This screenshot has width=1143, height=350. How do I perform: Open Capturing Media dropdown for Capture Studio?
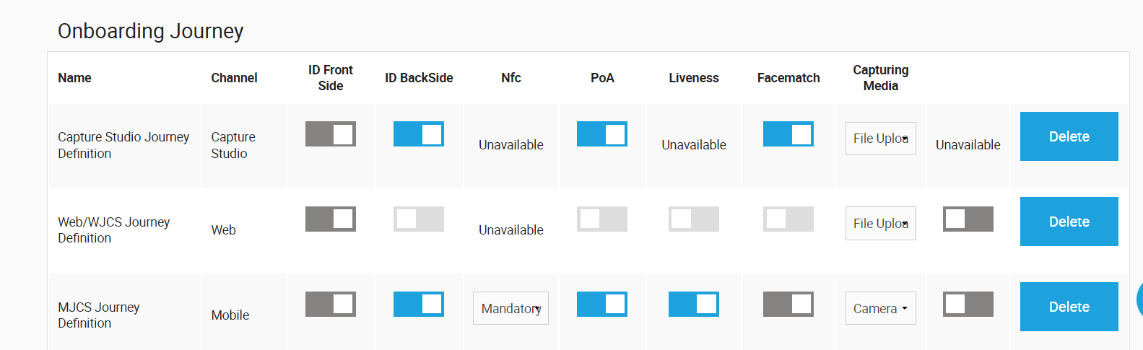(x=881, y=139)
